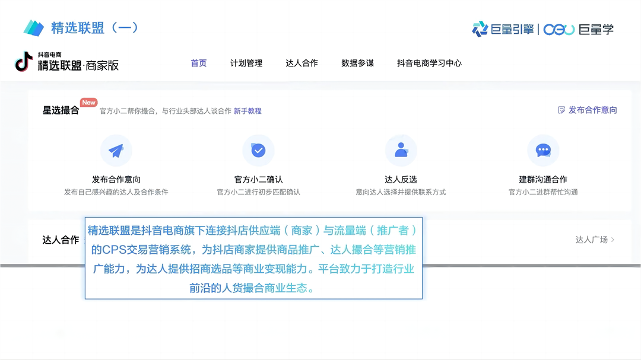Select 达人合作 in the navigation
Image resolution: width=641 pixels, height=360 pixels.
(302, 63)
